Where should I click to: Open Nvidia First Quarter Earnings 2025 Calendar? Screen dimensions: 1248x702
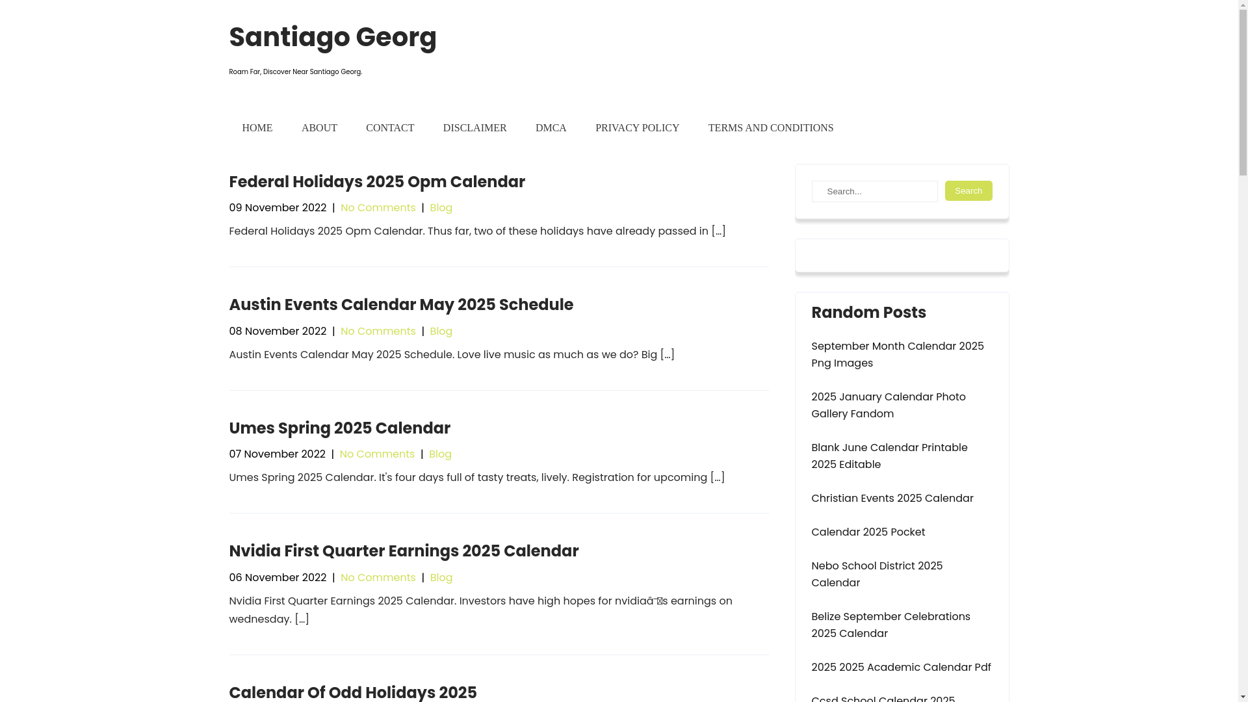403,551
